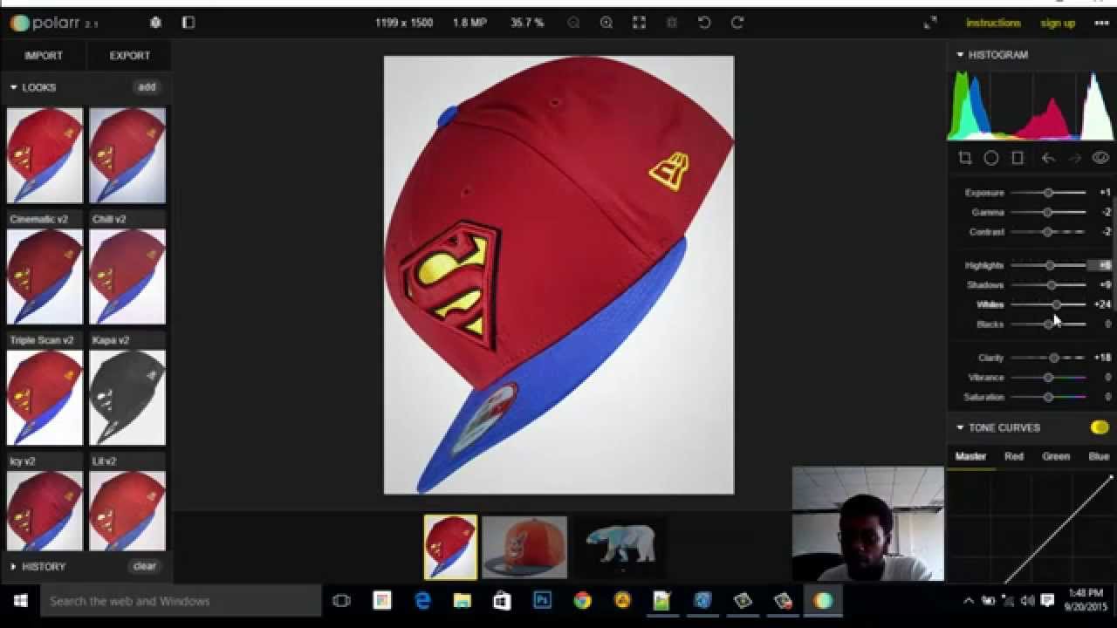
Task: Apply the Kapa v2 black-and-white look
Action: tap(127, 398)
